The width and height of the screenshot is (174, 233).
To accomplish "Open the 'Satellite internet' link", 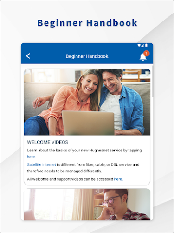I will pos(41,164).
